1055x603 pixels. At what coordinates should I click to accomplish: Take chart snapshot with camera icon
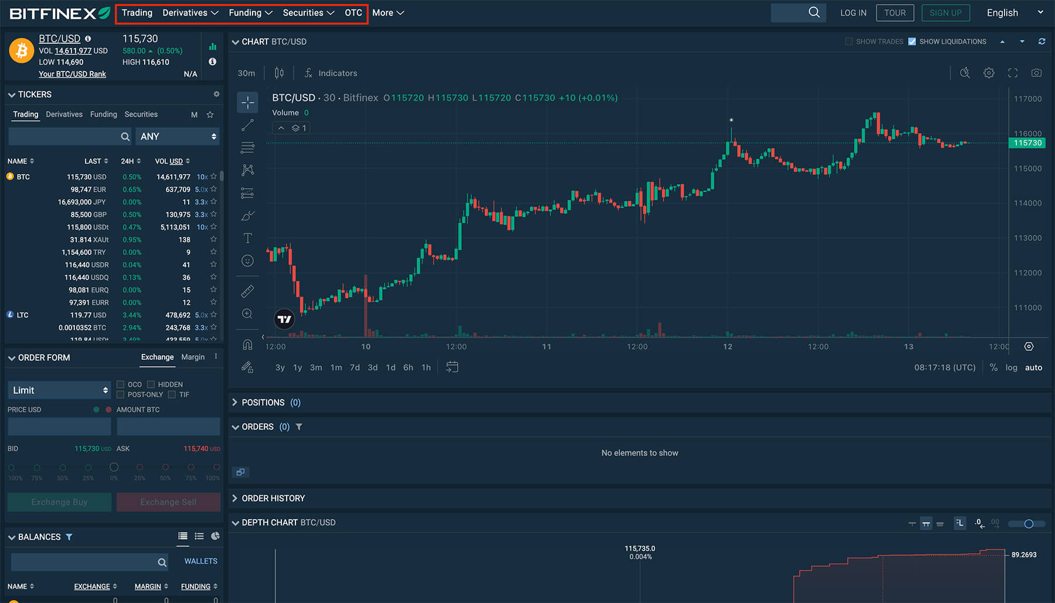[x=1036, y=73]
